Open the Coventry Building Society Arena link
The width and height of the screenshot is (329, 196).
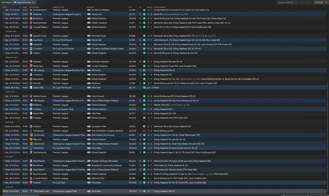point(107,49)
